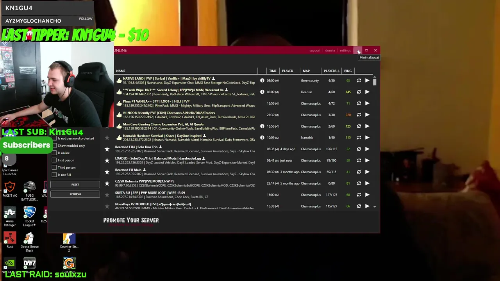Refresh the NovaDayz #2 MODDED server

359,206
